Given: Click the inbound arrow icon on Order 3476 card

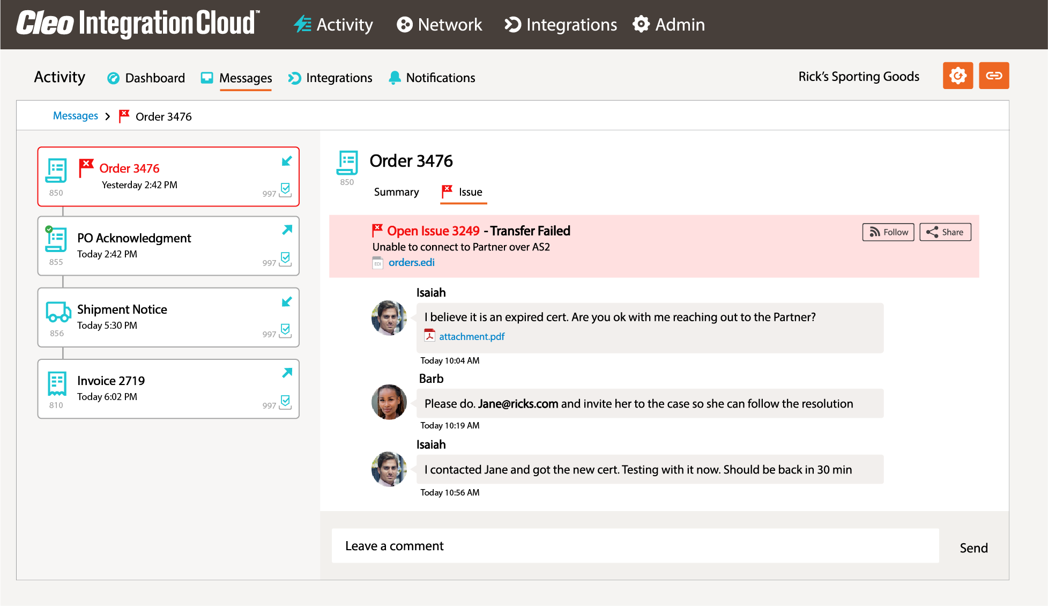Looking at the screenshot, I should (286, 161).
